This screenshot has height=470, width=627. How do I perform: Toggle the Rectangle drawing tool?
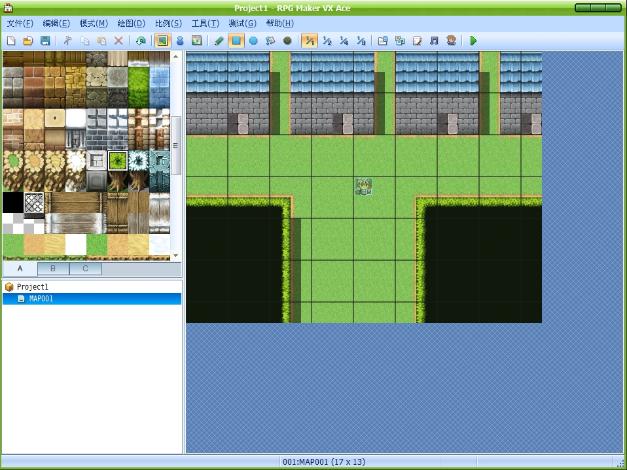pos(236,41)
